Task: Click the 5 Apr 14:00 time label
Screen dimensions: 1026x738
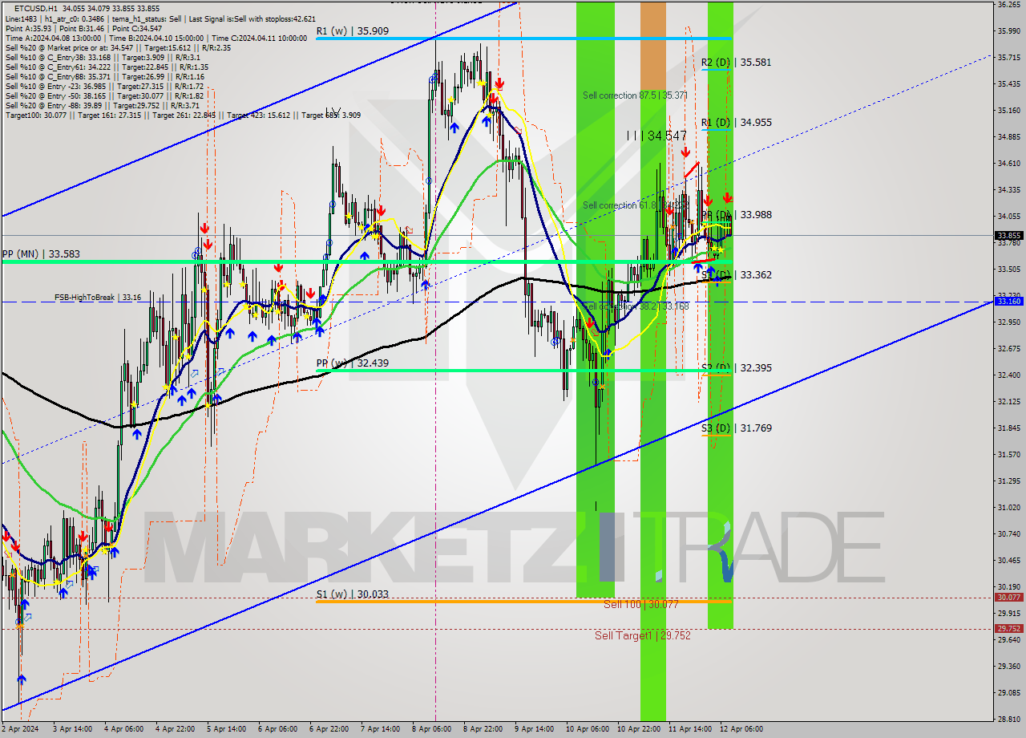Action: (227, 729)
